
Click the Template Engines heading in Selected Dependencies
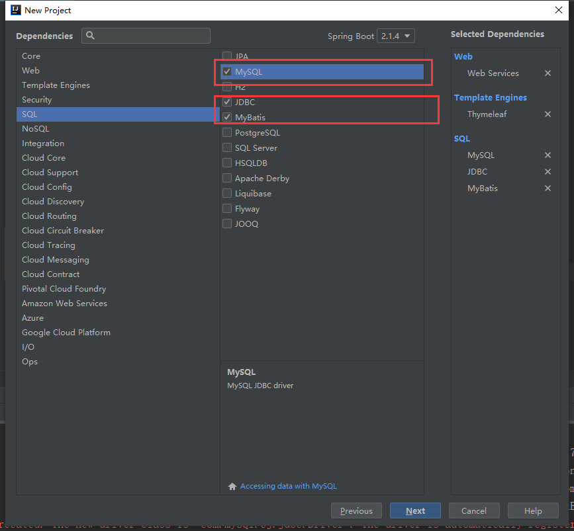point(490,98)
